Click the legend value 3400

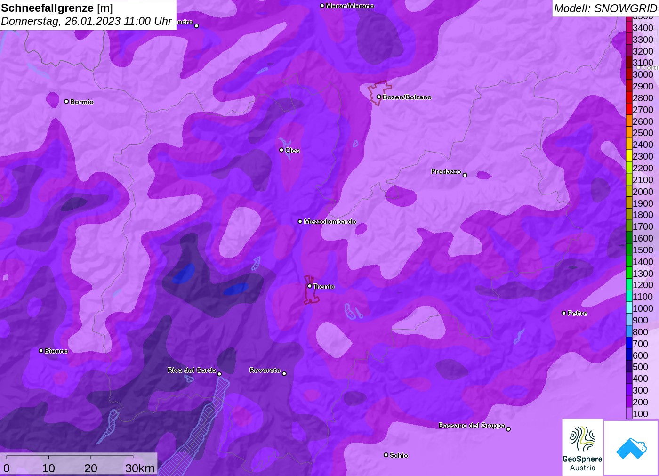643,28
